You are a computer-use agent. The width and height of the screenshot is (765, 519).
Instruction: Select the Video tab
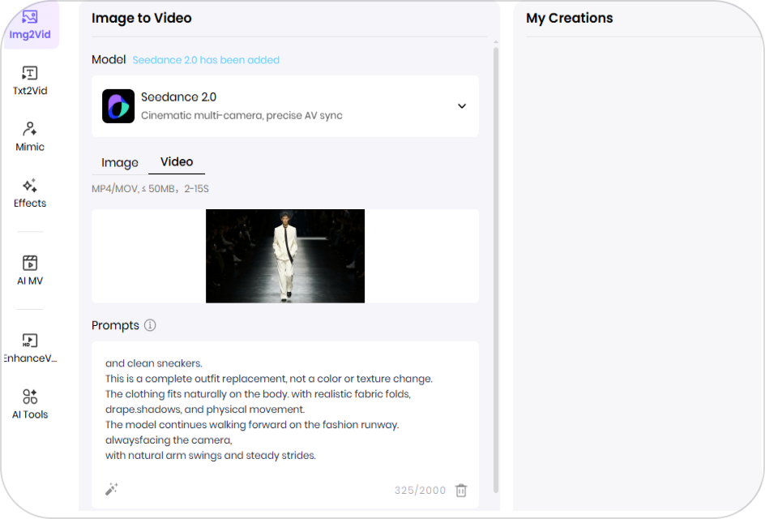point(177,162)
